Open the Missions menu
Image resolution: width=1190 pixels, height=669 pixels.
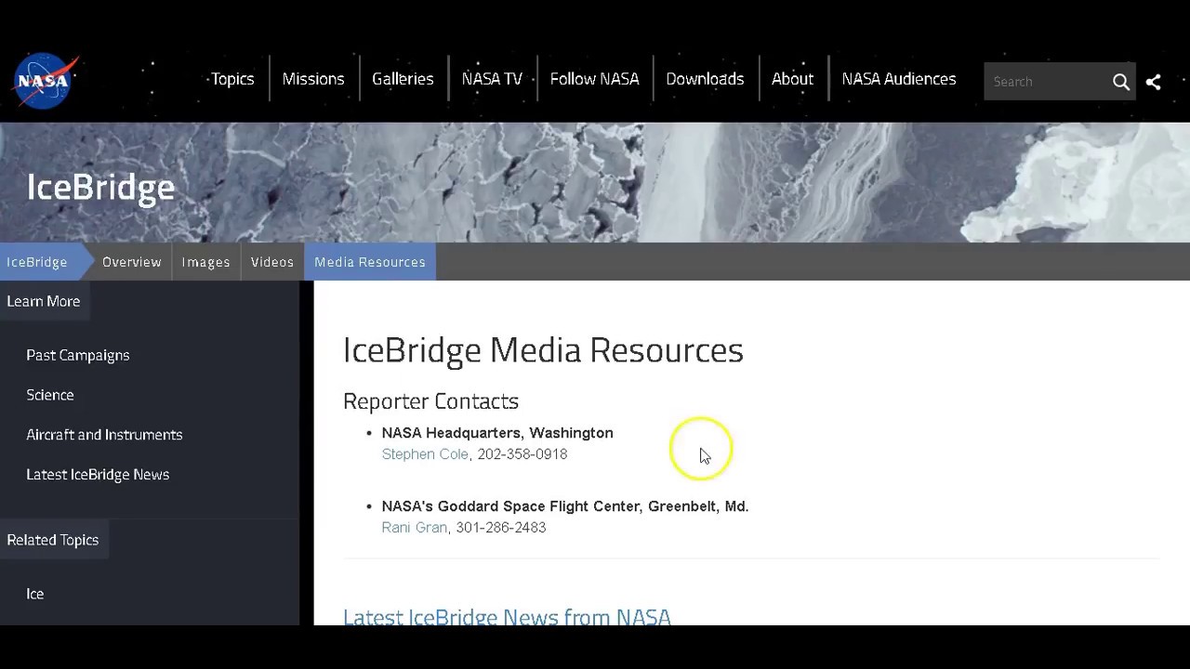pos(313,79)
